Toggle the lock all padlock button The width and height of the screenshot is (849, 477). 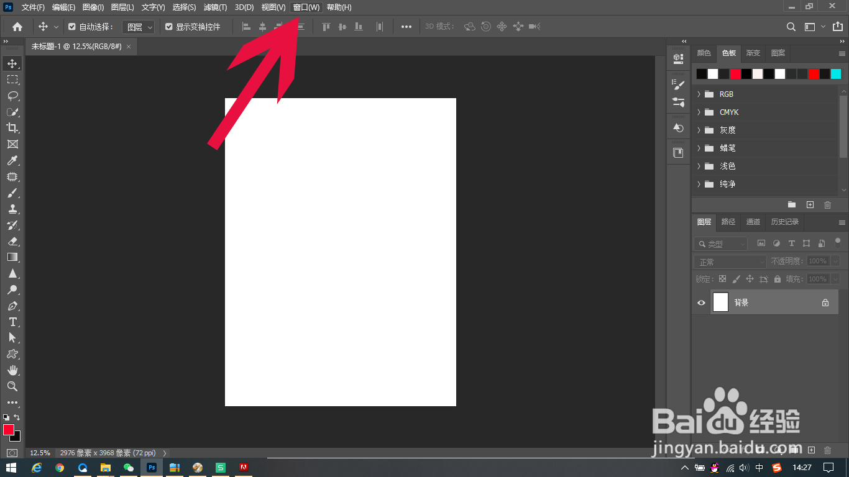(x=778, y=279)
